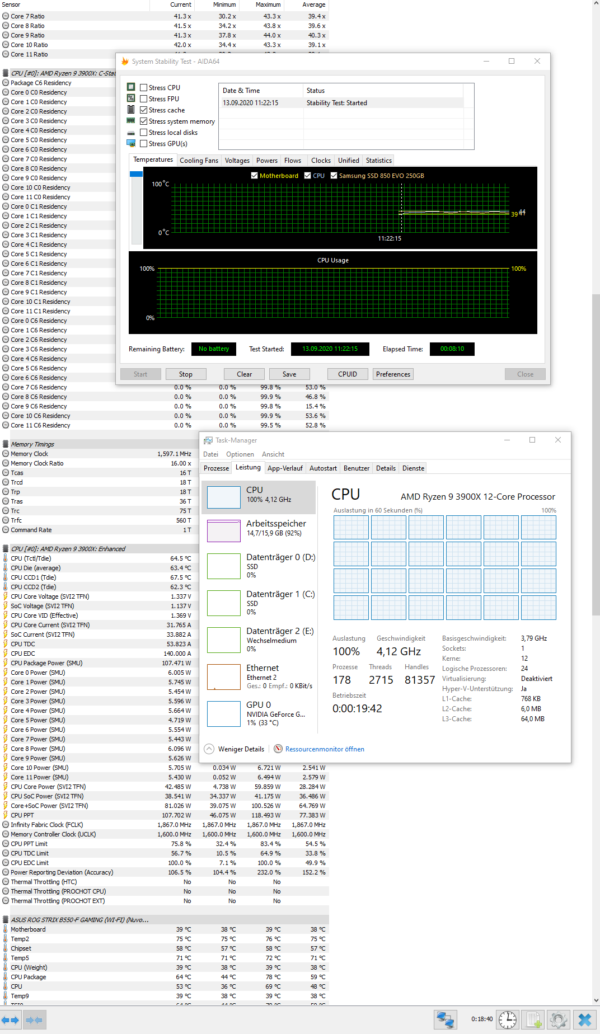600x1034 pixels.
Task: Click the Stability Test: Started log row
Action: coord(341,103)
